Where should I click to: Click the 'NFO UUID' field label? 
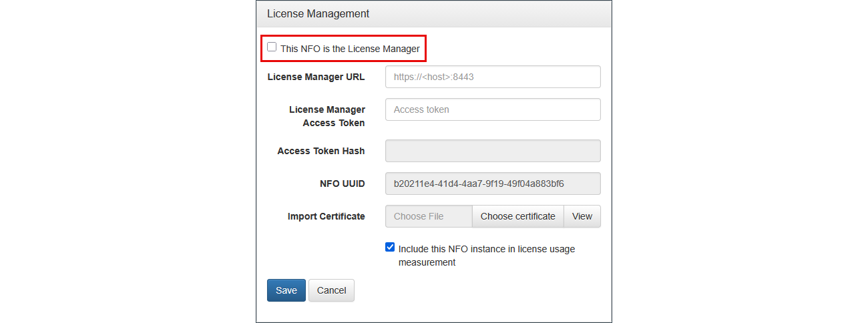[x=342, y=184]
